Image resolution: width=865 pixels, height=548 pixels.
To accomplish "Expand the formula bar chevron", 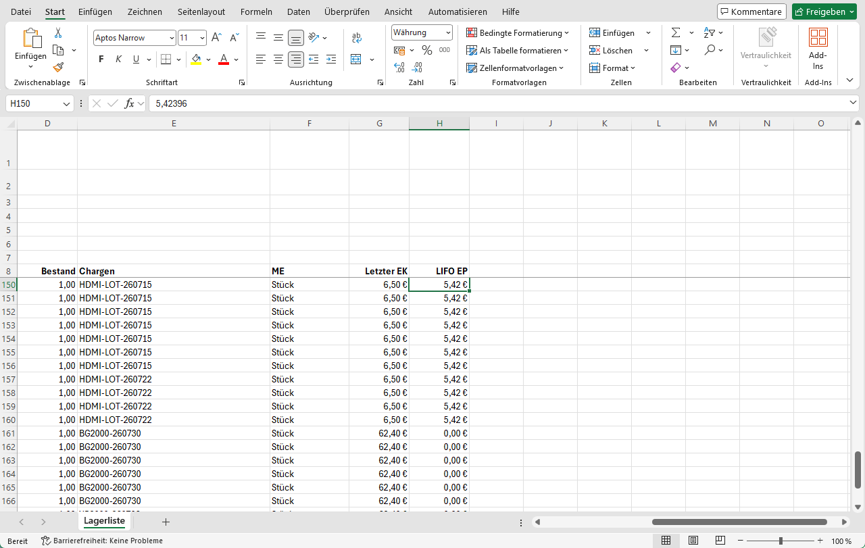I will [853, 102].
